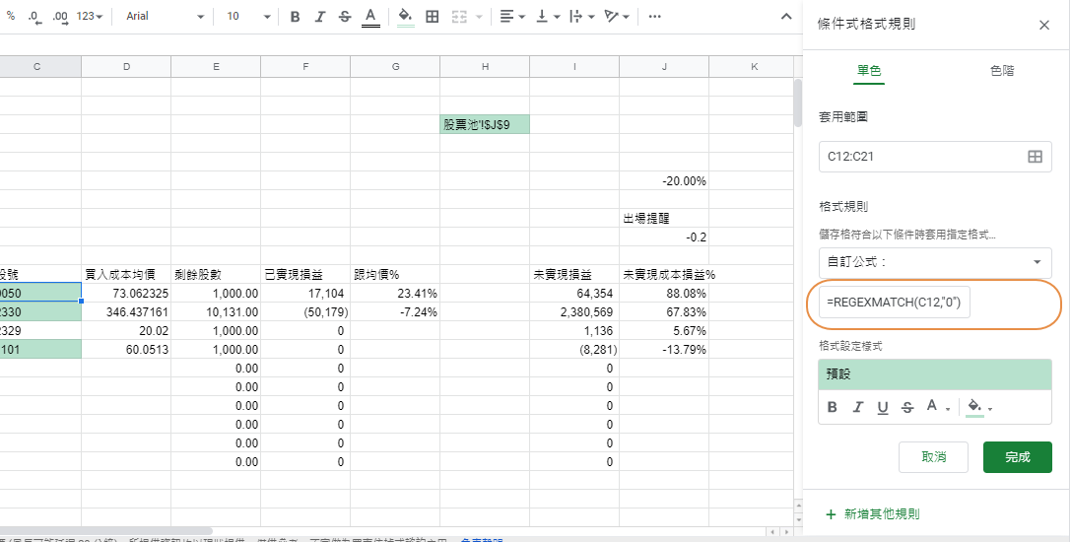Toggle bold in the format style panel
Viewport: 1071px width, 542px height.
pyautogui.click(x=833, y=408)
